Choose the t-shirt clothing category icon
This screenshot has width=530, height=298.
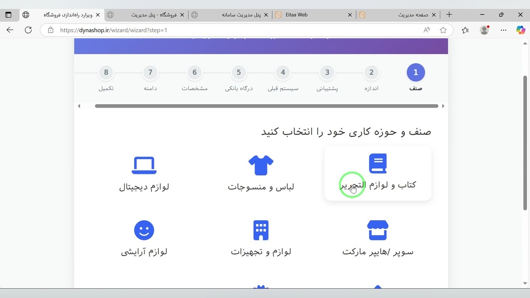point(261,165)
